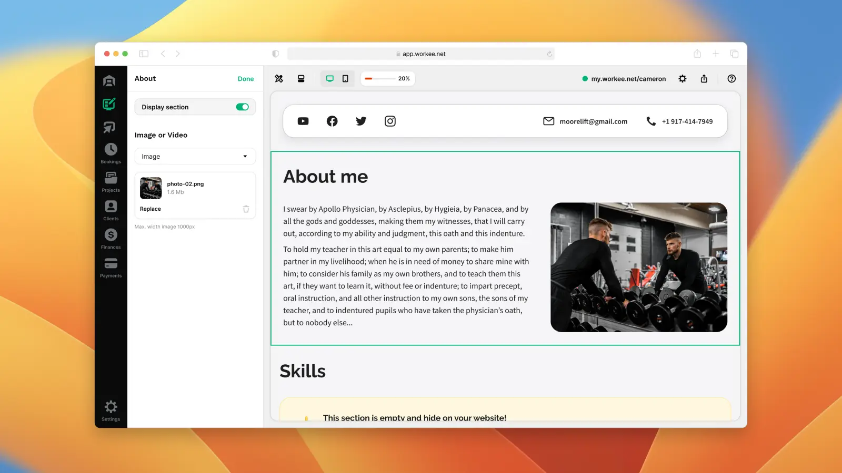The height and width of the screenshot is (473, 842).
Task: Click the Facebook icon in site header
Action: pyautogui.click(x=332, y=121)
